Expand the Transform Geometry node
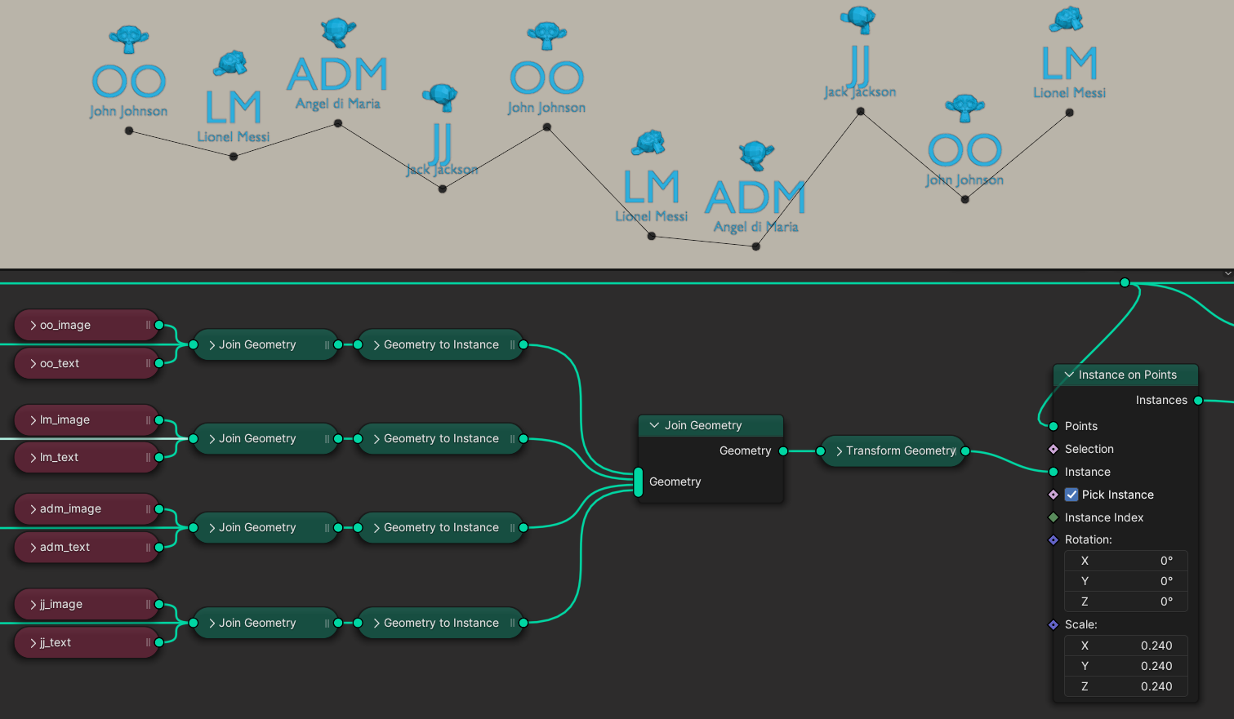This screenshot has width=1234, height=719. pos(840,450)
